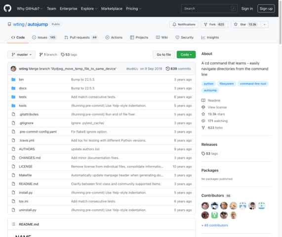Open the Pull requests tab

81,38
